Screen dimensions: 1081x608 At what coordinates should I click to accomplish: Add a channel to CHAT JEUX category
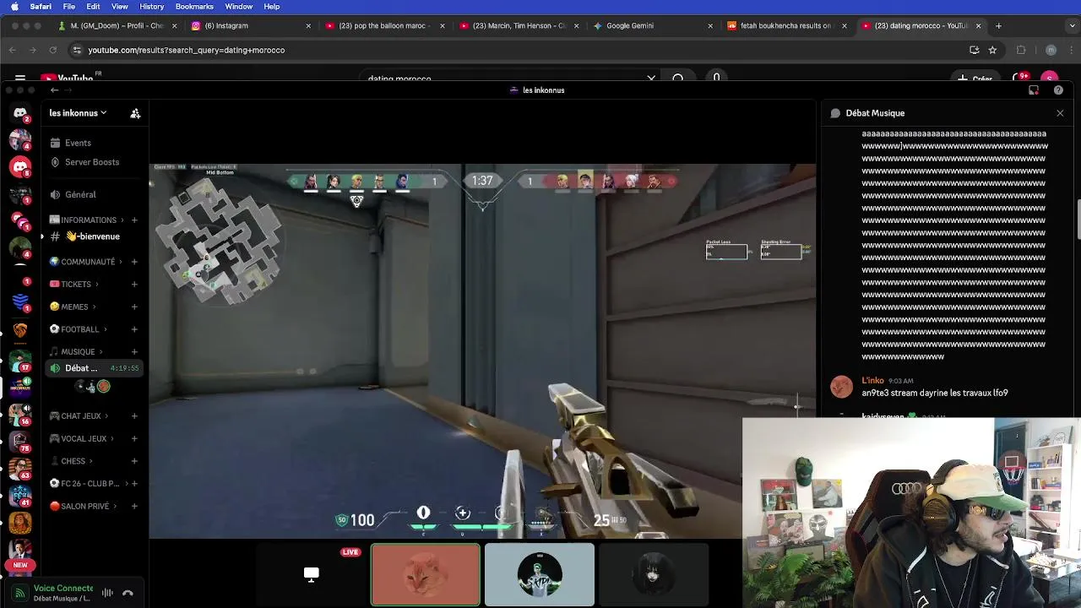coord(134,416)
